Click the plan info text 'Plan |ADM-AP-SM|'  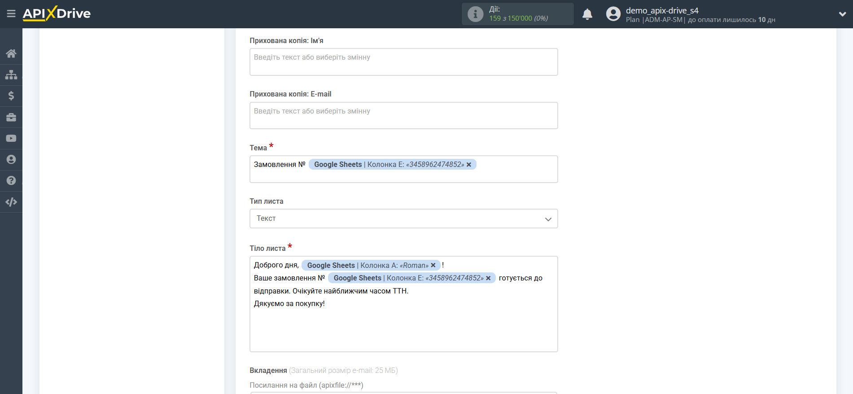point(656,20)
